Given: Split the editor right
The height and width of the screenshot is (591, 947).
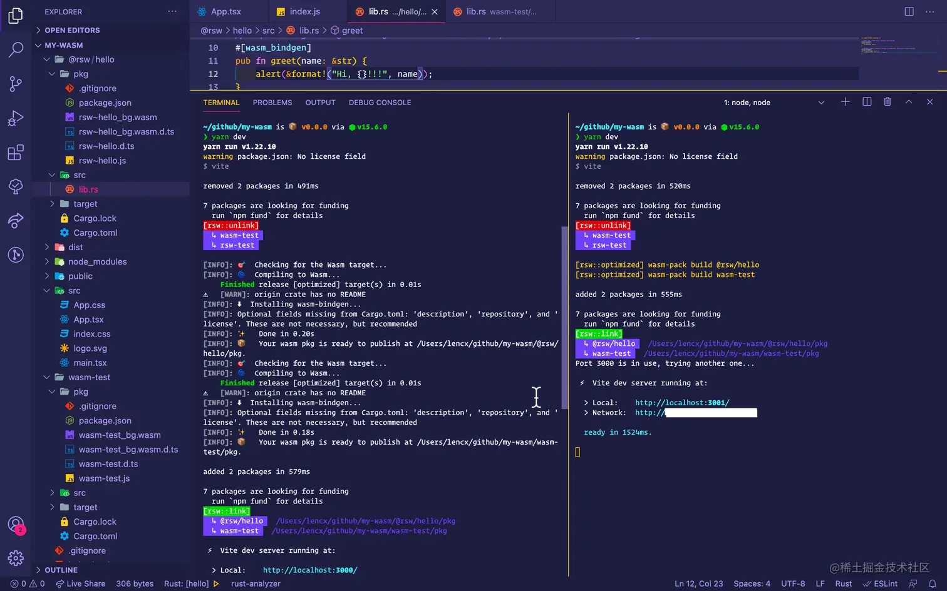Looking at the screenshot, I should pyautogui.click(x=909, y=11).
